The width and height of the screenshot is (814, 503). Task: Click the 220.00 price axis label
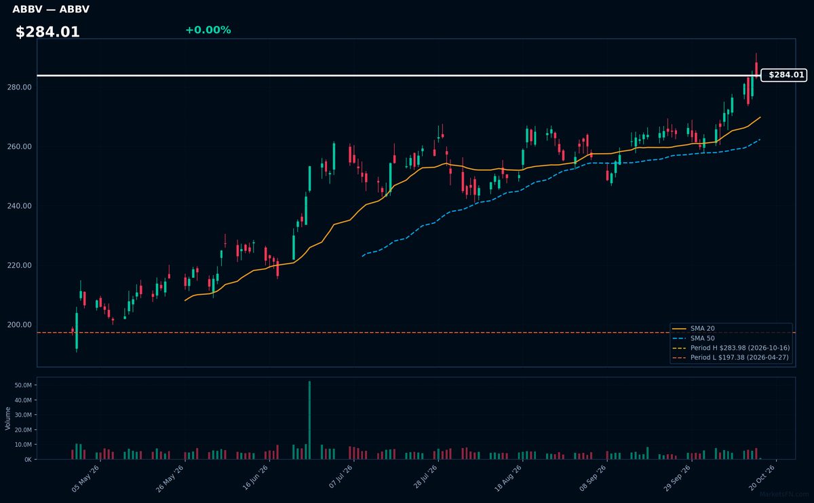click(x=20, y=265)
